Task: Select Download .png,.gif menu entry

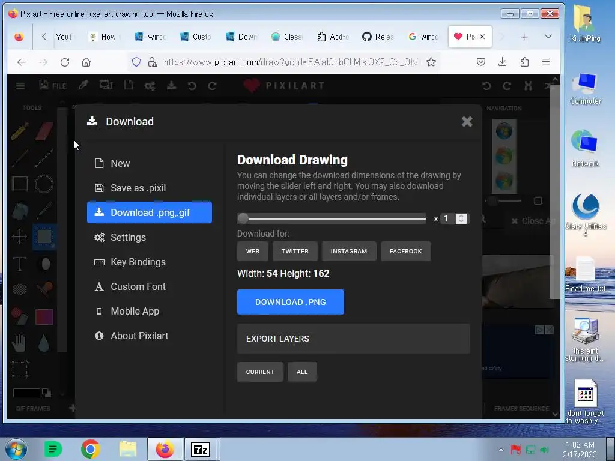Action: 150,212
